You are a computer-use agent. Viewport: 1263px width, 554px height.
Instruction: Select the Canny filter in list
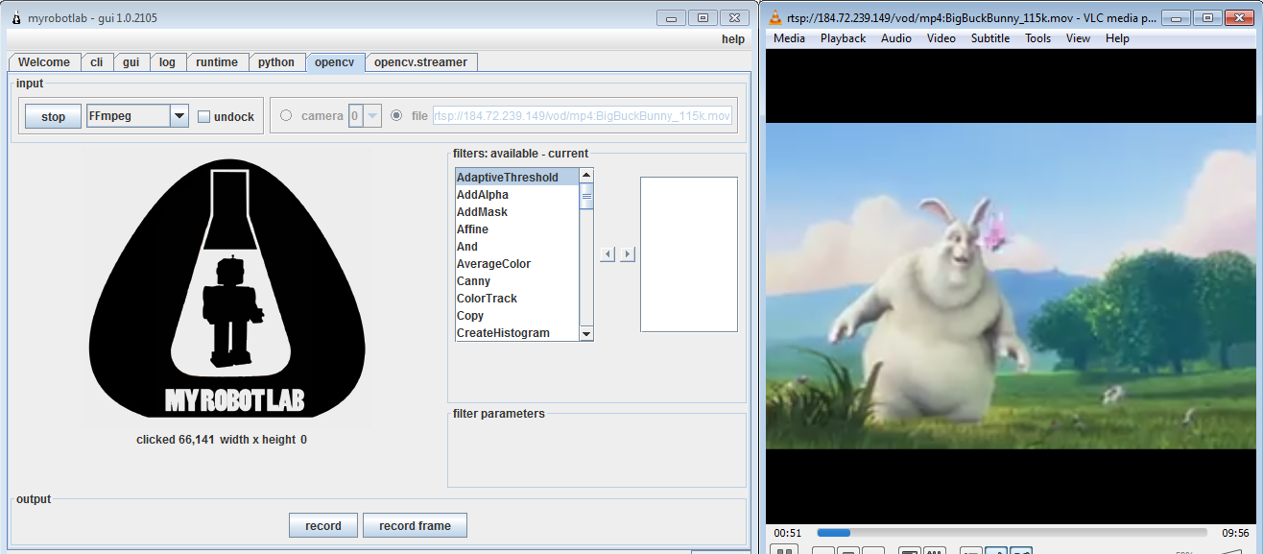coord(473,281)
